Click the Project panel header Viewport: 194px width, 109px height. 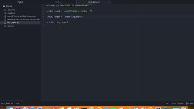click(x=20, y=2)
